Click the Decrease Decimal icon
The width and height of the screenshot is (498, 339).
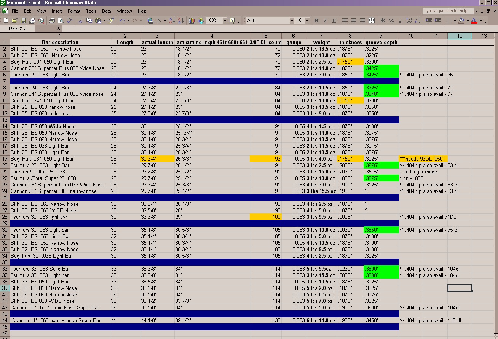(417, 21)
